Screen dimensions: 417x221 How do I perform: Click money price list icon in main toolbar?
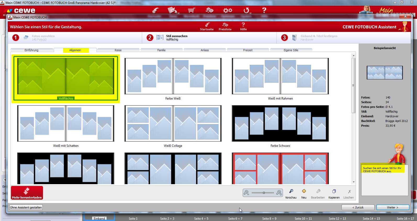[209, 10]
